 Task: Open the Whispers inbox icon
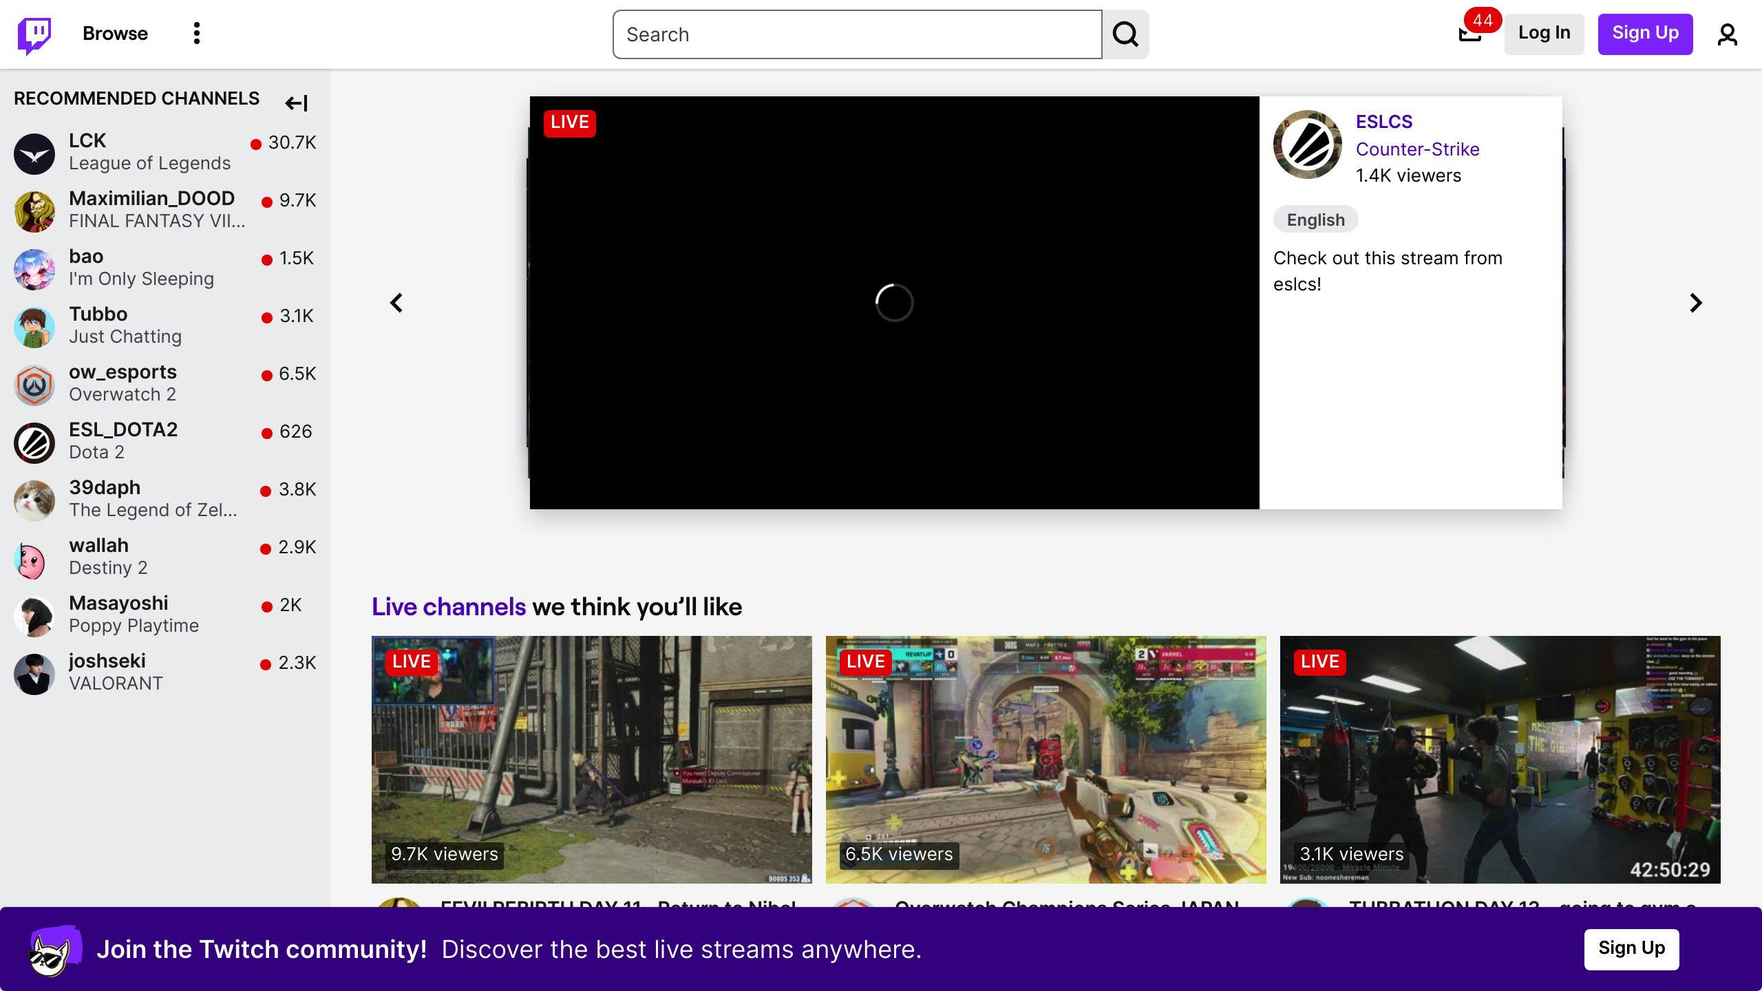click(x=1470, y=34)
